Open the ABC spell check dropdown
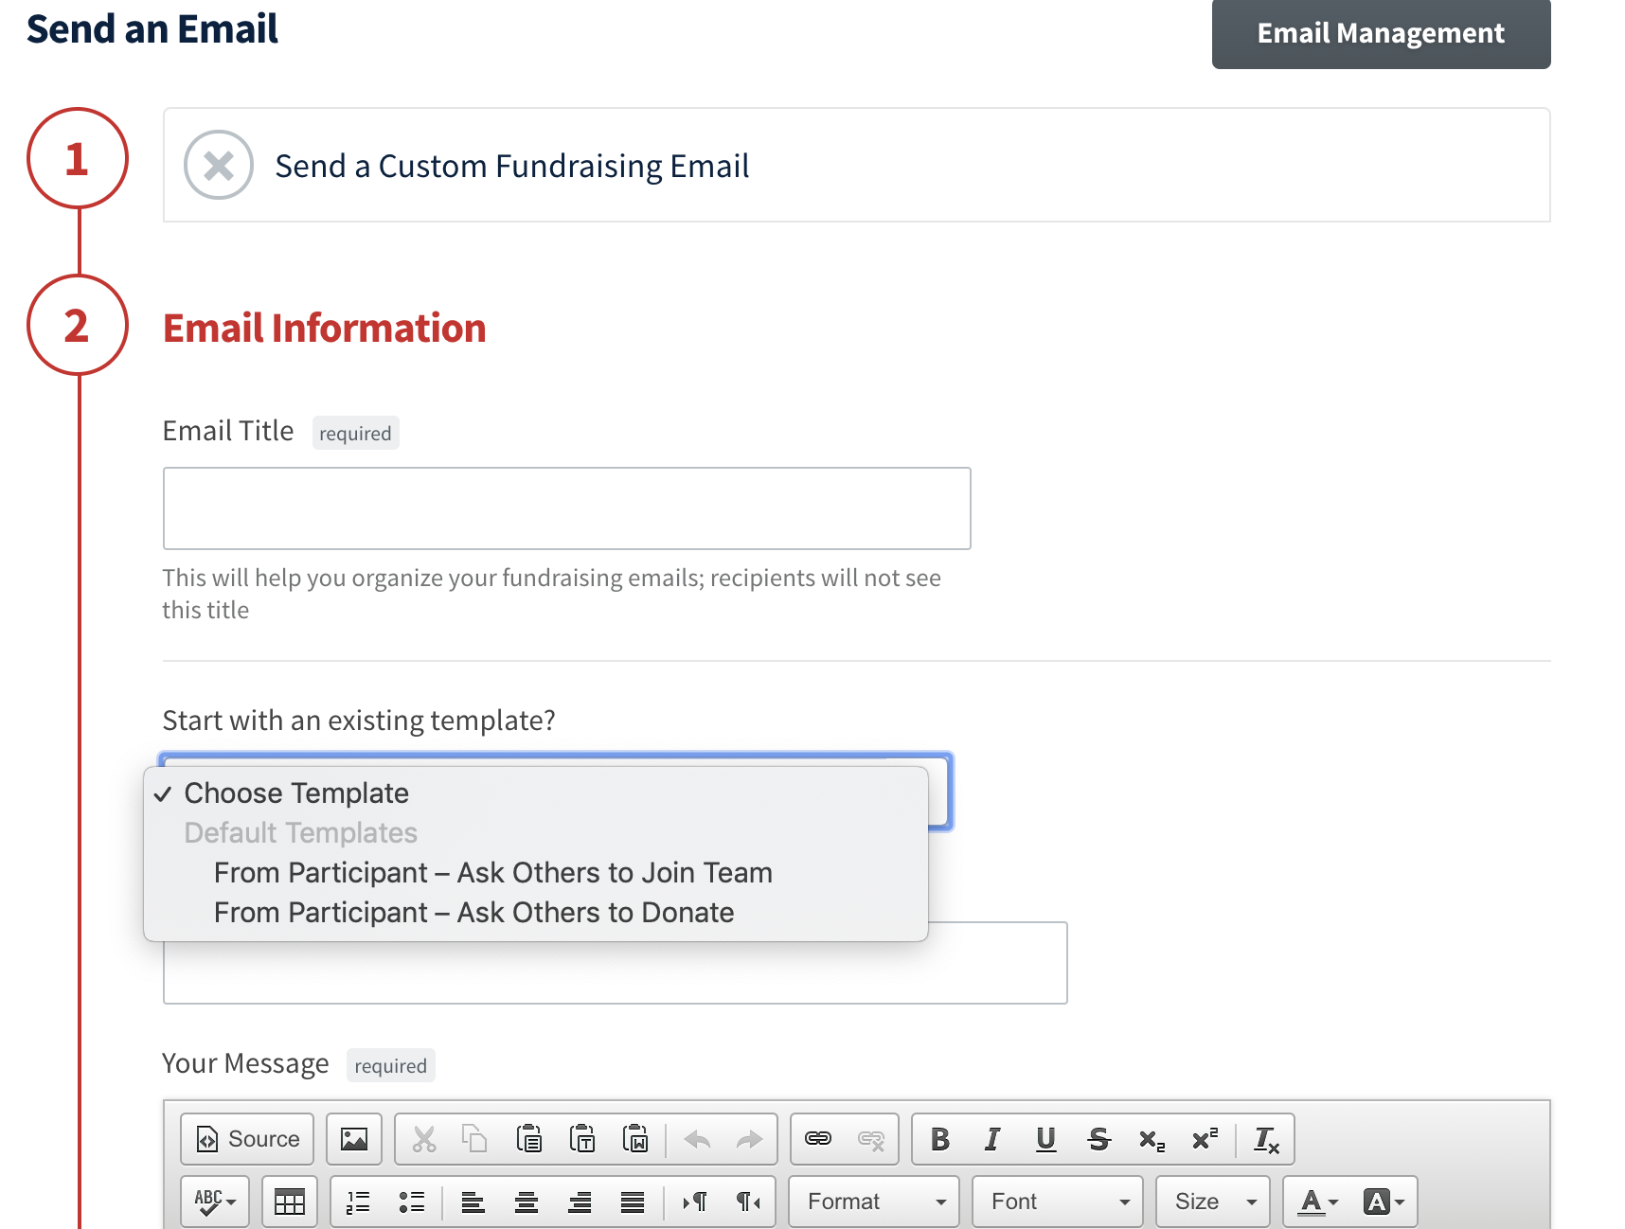Screen dimensions: 1625x1229 [x=215, y=1202]
